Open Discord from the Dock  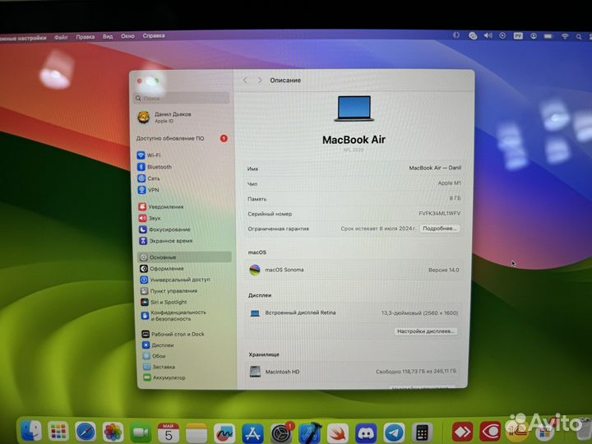[x=366, y=433]
